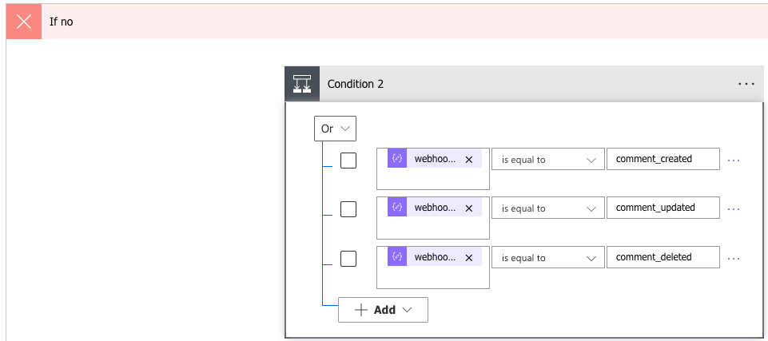This screenshot has height=341, width=768.
Task: Click the expression icon in the comment_deleted row
Action: (397, 257)
